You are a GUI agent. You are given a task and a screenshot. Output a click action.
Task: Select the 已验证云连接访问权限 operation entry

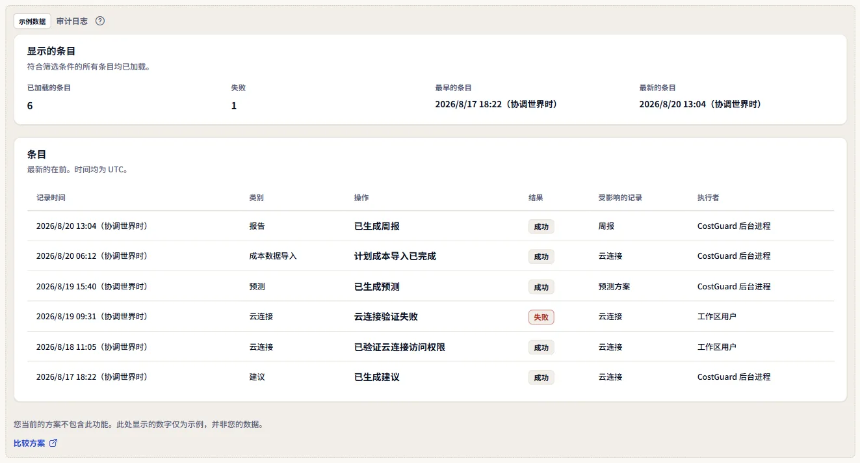(400, 347)
